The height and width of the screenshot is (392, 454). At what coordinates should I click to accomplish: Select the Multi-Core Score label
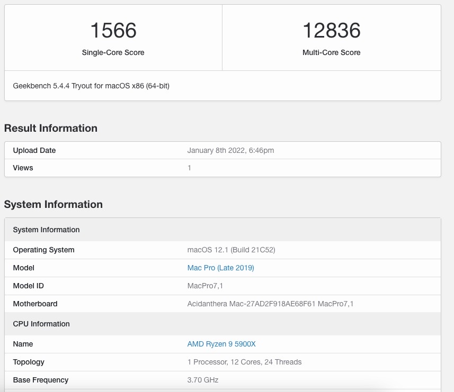click(331, 52)
